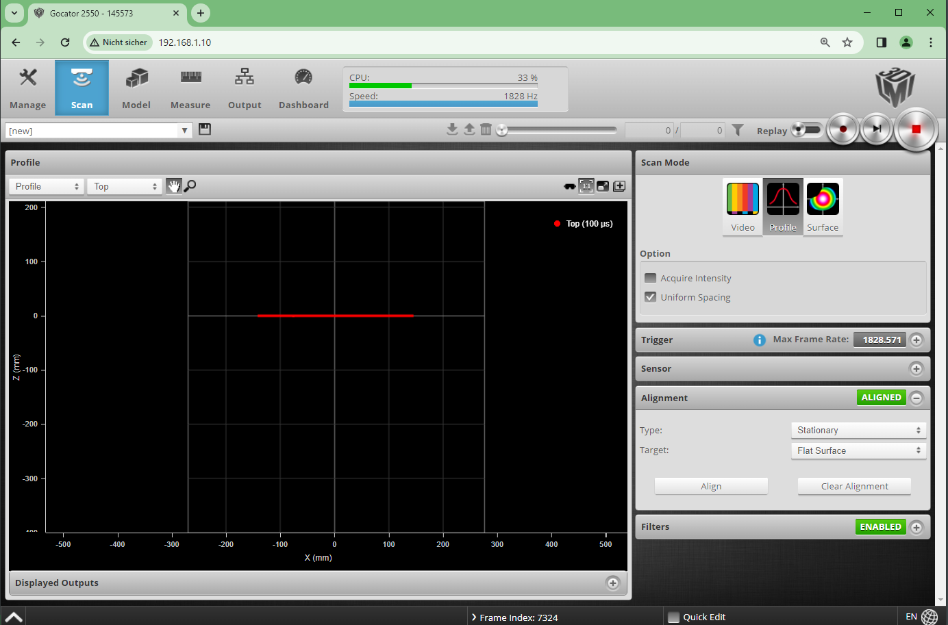Click the CPU usage bar

(x=443, y=86)
